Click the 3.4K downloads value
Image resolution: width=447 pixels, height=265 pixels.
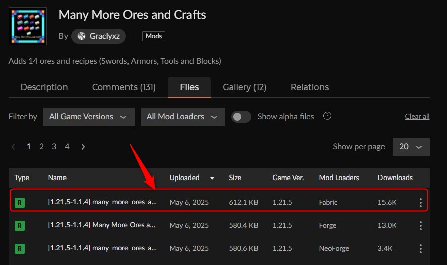point(385,248)
